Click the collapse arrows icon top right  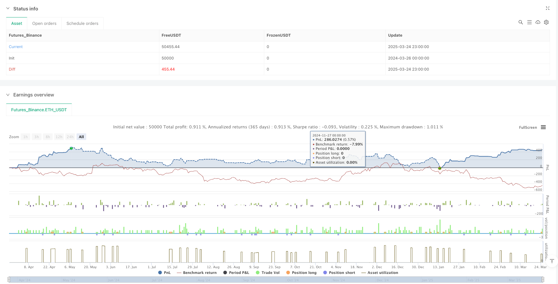point(547,8)
